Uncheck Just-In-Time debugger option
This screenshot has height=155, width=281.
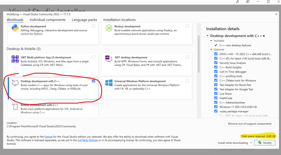216,71
